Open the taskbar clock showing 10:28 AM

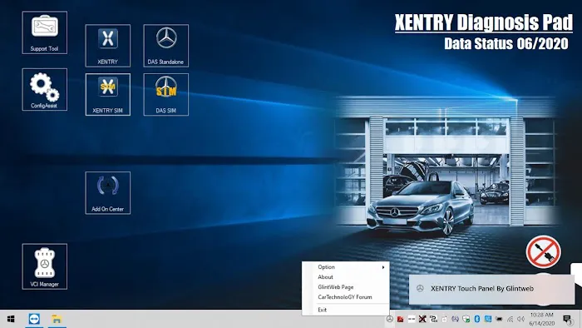[x=542, y=319]
